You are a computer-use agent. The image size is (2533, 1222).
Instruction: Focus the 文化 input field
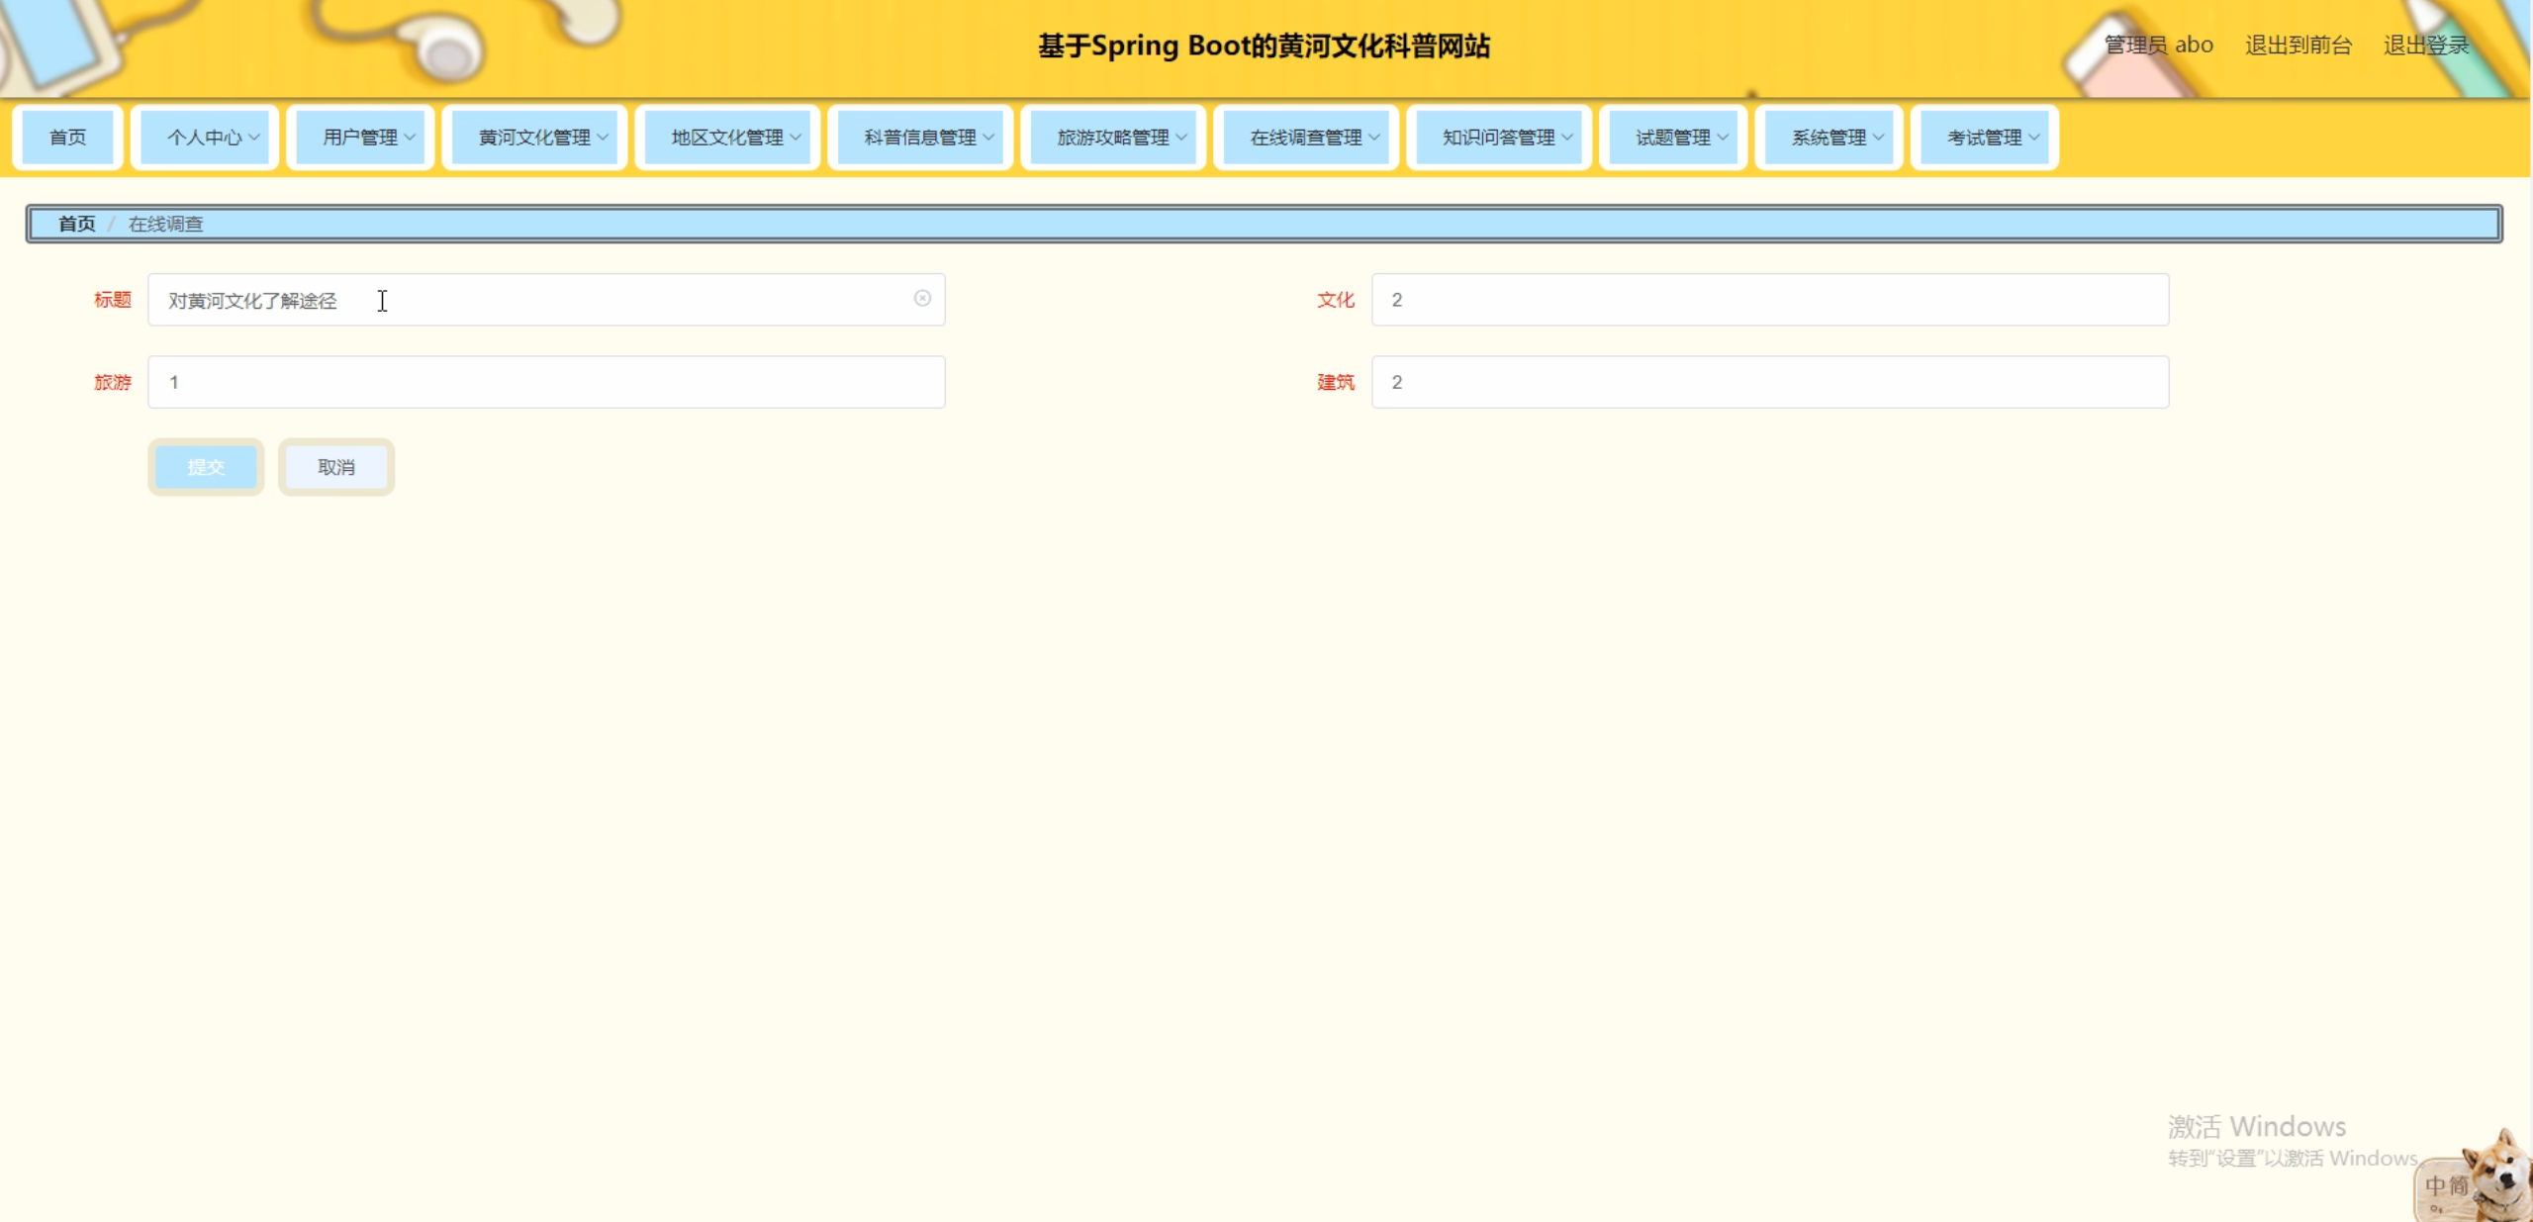tap(1769, 300)
